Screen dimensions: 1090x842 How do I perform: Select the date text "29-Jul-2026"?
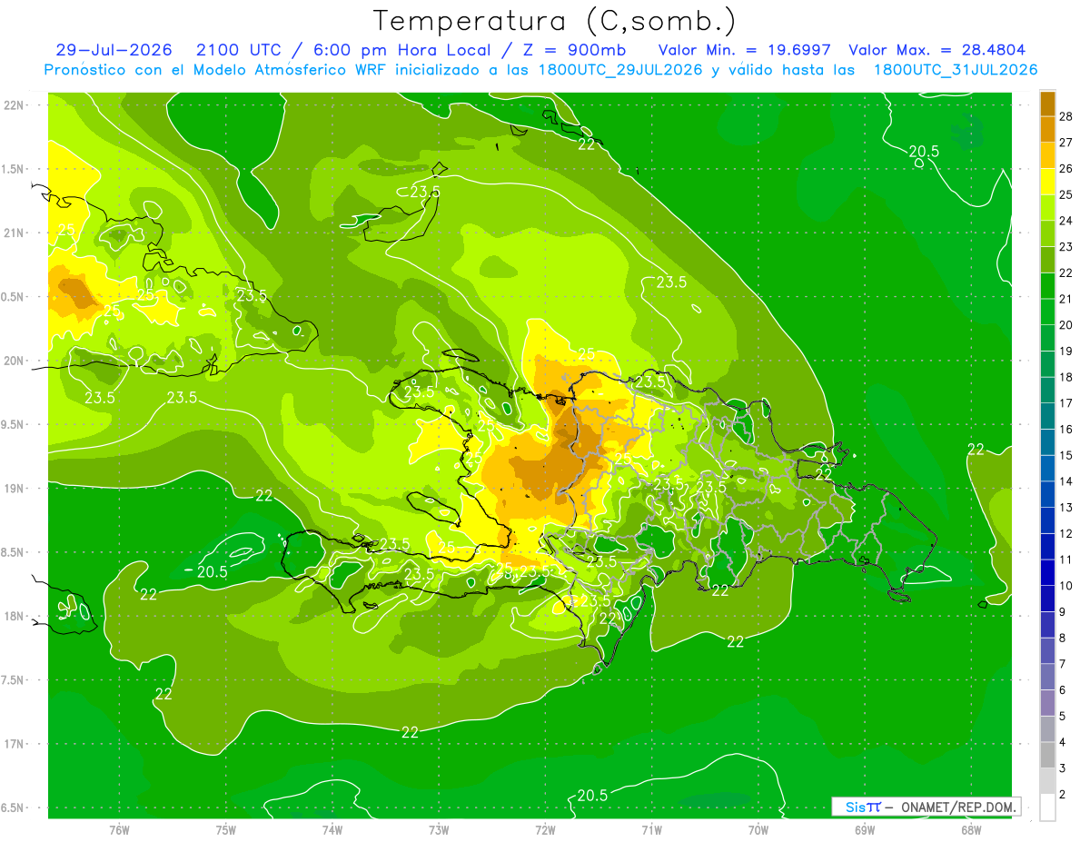point(113,50)
